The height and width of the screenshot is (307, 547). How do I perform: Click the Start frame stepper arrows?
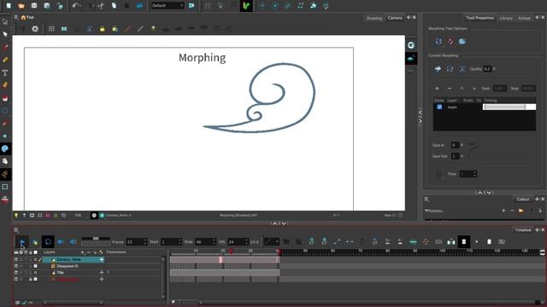[179, 241]
